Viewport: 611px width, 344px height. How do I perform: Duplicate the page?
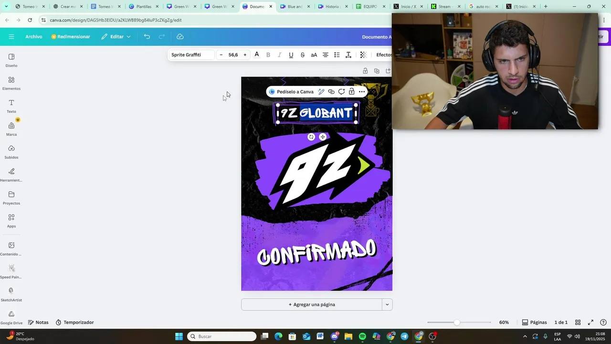pyautogui.click(x=377, y=71)
